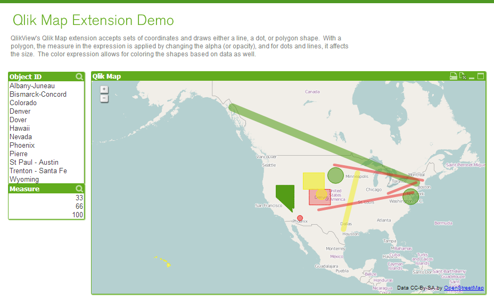Click the Vancouver label on the map
494x306 pixels.
pyautogui.click(x=266, y=157)
